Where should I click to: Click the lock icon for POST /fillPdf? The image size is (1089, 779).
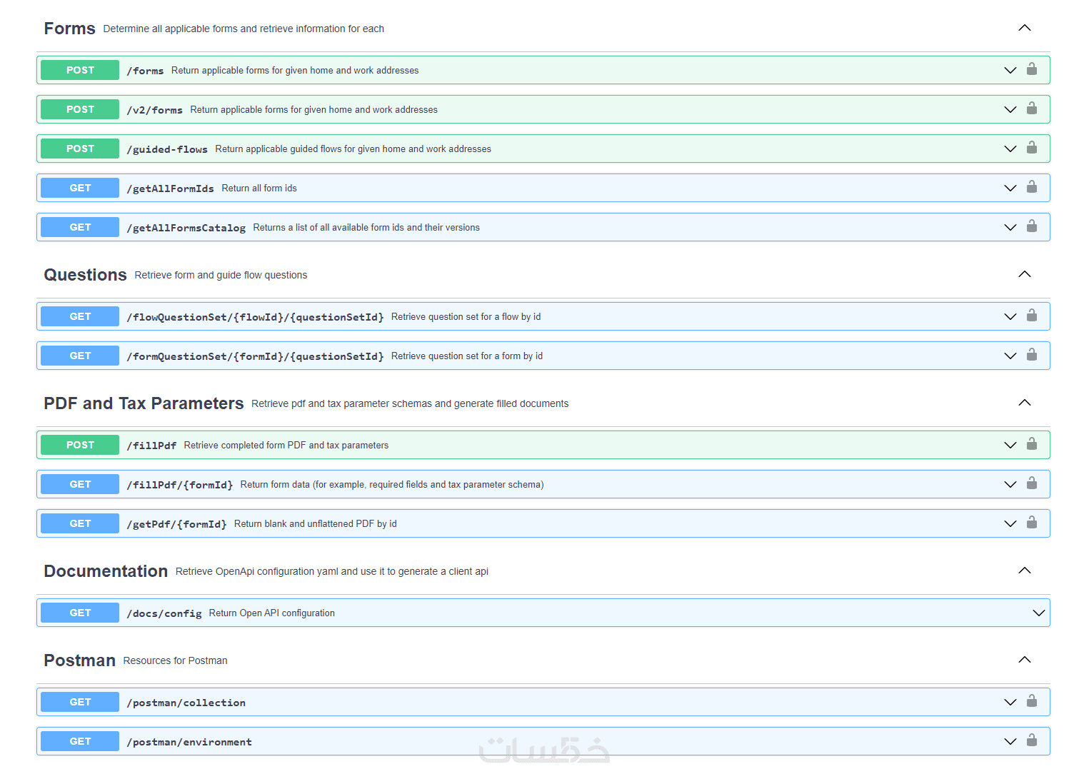(1032, 444)
